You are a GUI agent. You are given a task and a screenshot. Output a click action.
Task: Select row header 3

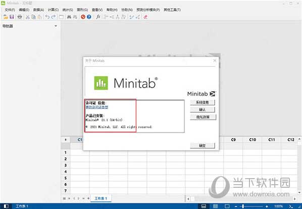66,165
